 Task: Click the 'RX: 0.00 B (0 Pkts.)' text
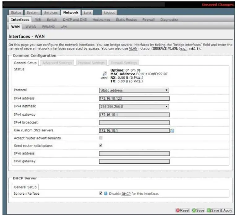click(x=127, y=77)
